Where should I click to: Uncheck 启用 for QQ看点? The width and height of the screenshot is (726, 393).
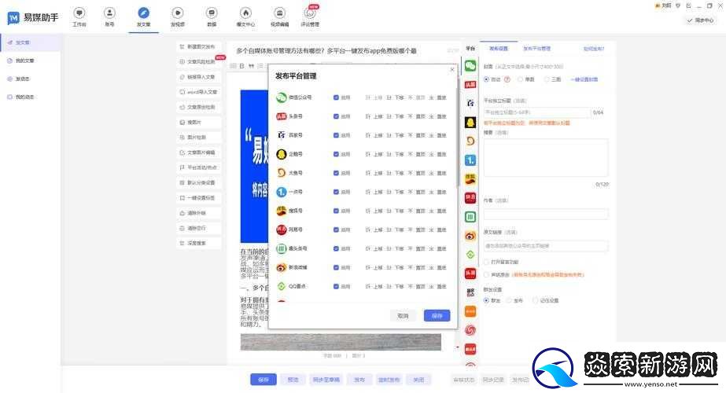click(x=336, y=287)
